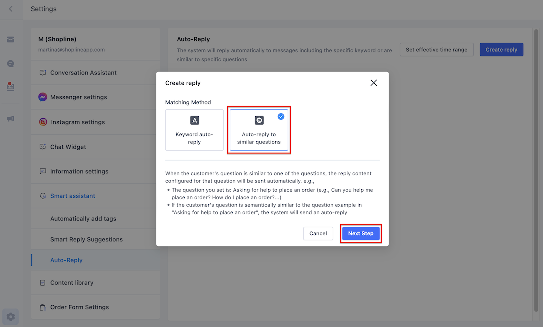543x327 pixels.
Task: Open the megaphone broadcast icon in sidebar
Action: 11,119
